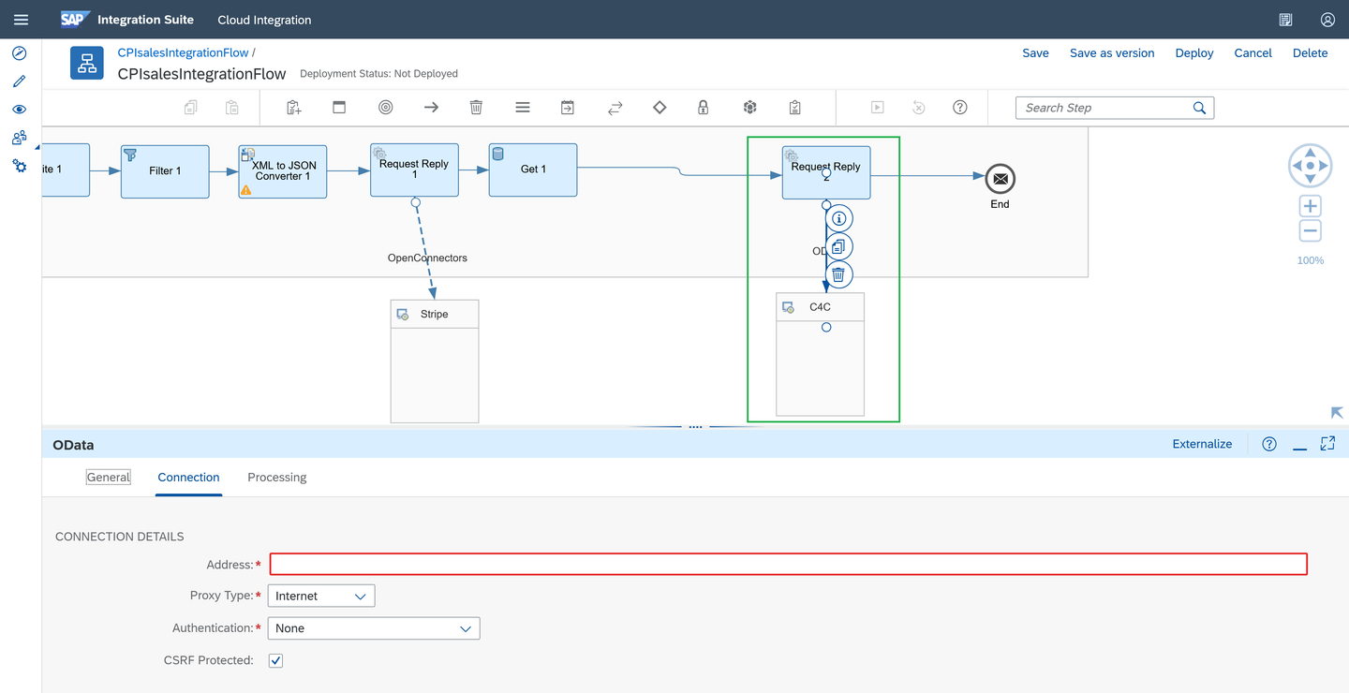Image resolution: width=1349 pixels, height=693 pixels.
Task: Open the Call palette icon
Action: click(x=568, y=108)
